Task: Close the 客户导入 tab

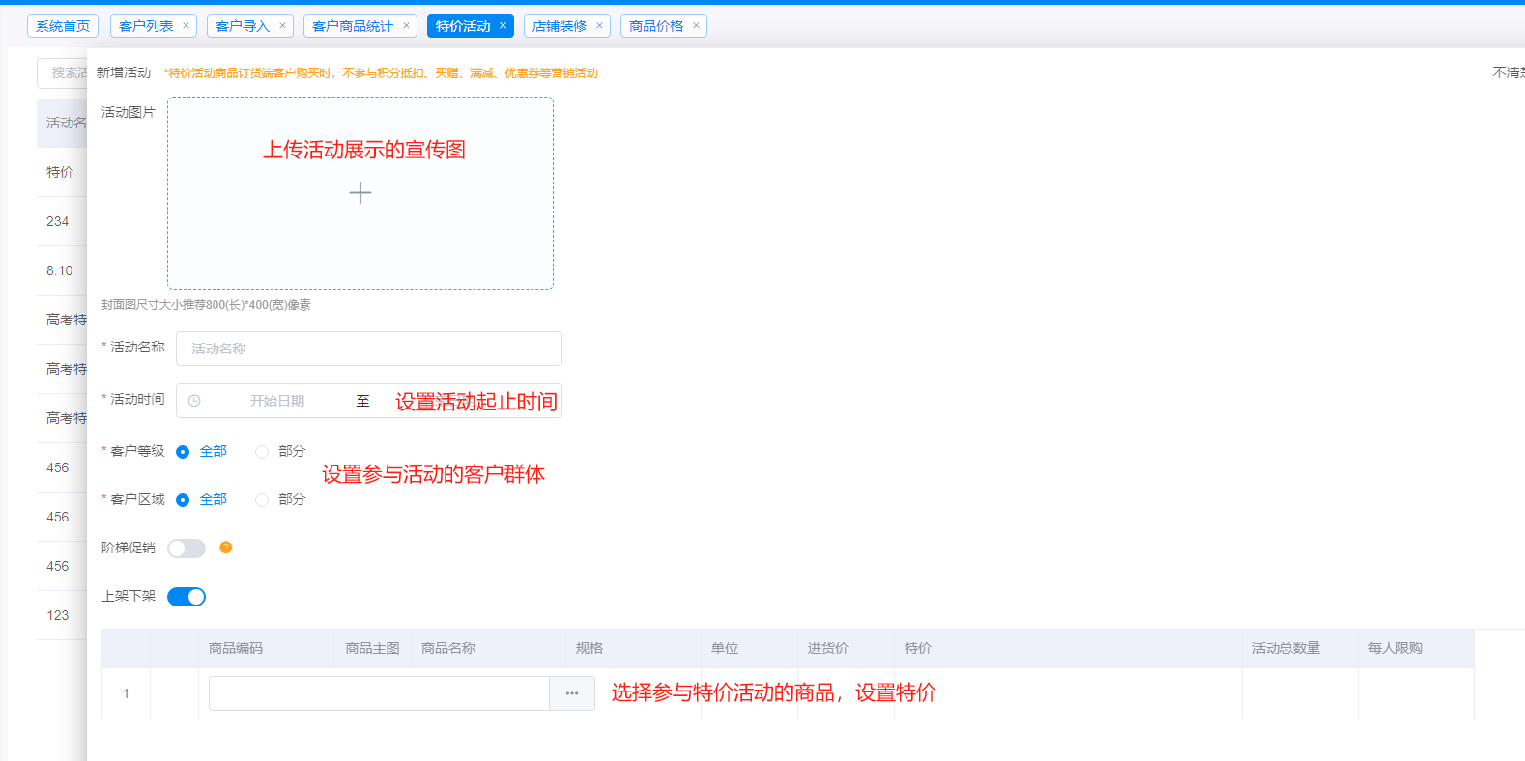Action: [282, 26]
